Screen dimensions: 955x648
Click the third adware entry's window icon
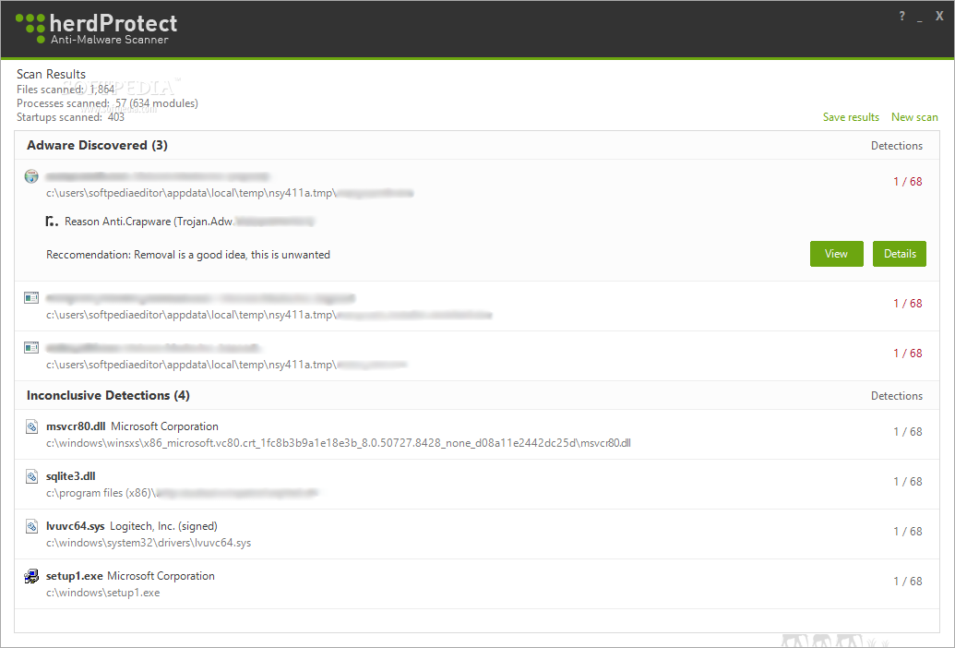(32, 348)
